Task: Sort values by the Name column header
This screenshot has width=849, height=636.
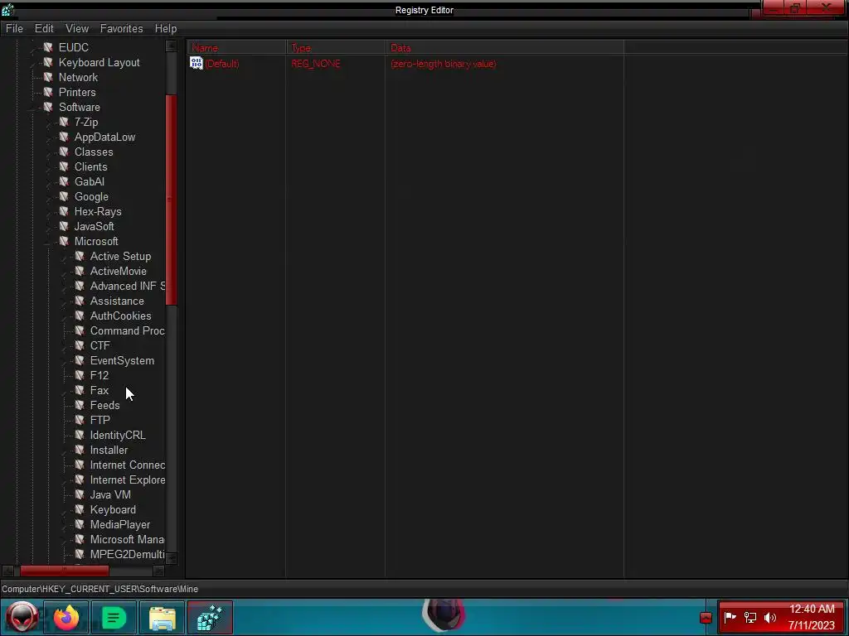Action: tap(236, 47)
